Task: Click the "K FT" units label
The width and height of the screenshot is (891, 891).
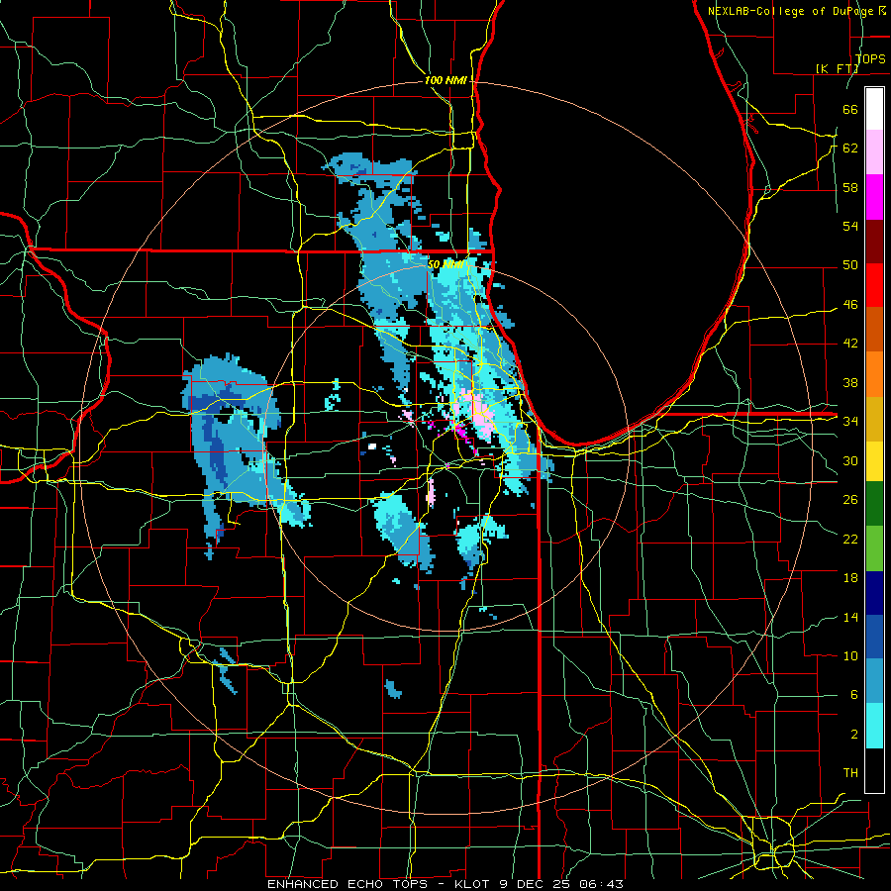Action: [839, 68]
